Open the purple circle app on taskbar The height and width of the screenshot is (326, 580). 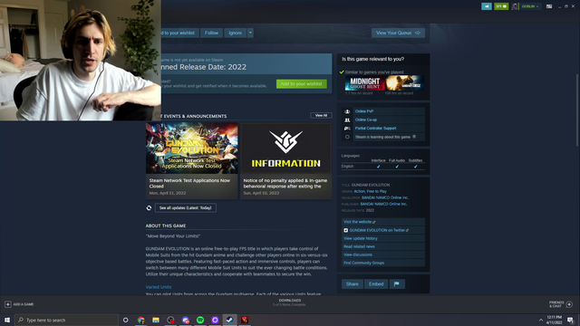[x=215, y=320]
